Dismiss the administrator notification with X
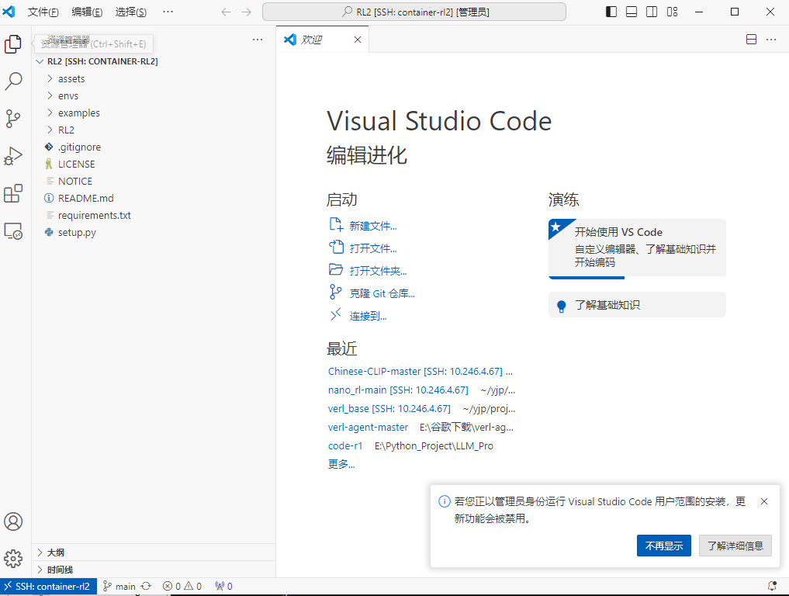789x596 pixels. click(764, 501)
